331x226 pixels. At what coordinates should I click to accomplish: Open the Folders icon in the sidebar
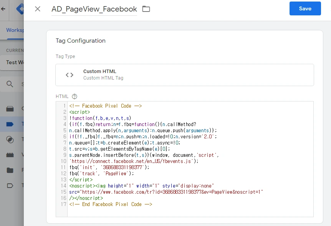click(x=10, y=170)
